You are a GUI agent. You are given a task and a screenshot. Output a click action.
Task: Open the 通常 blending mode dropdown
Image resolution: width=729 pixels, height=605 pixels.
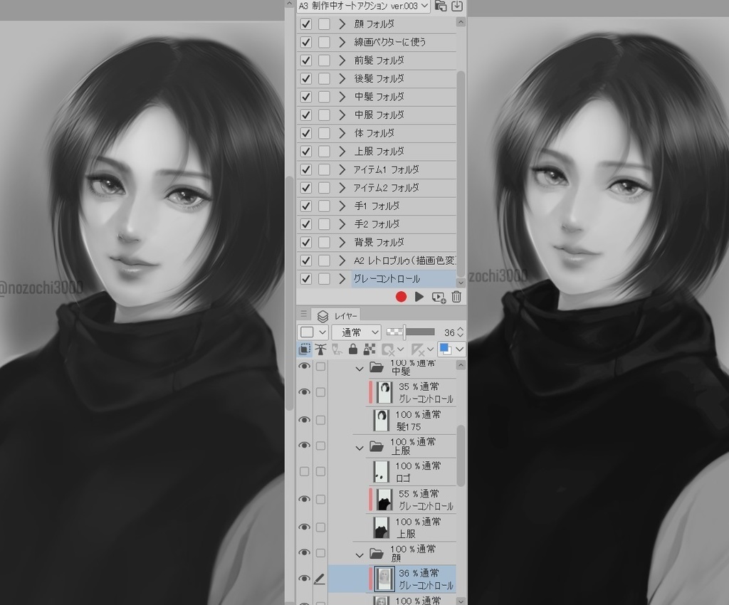click(x=357, y=332)
